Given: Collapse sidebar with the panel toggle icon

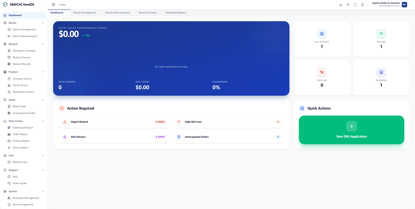Looking at the screenshot, I should [53, 5].
